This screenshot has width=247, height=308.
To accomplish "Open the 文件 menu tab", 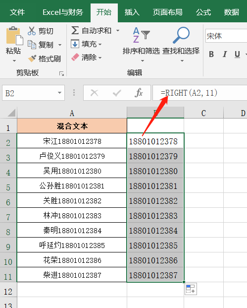I will (x=17, y=12).
